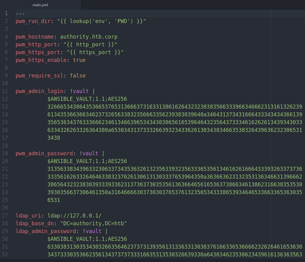Click the pwm_run_dir key
Viewport: 305px width, 262px height.
[x=33, y=21]
